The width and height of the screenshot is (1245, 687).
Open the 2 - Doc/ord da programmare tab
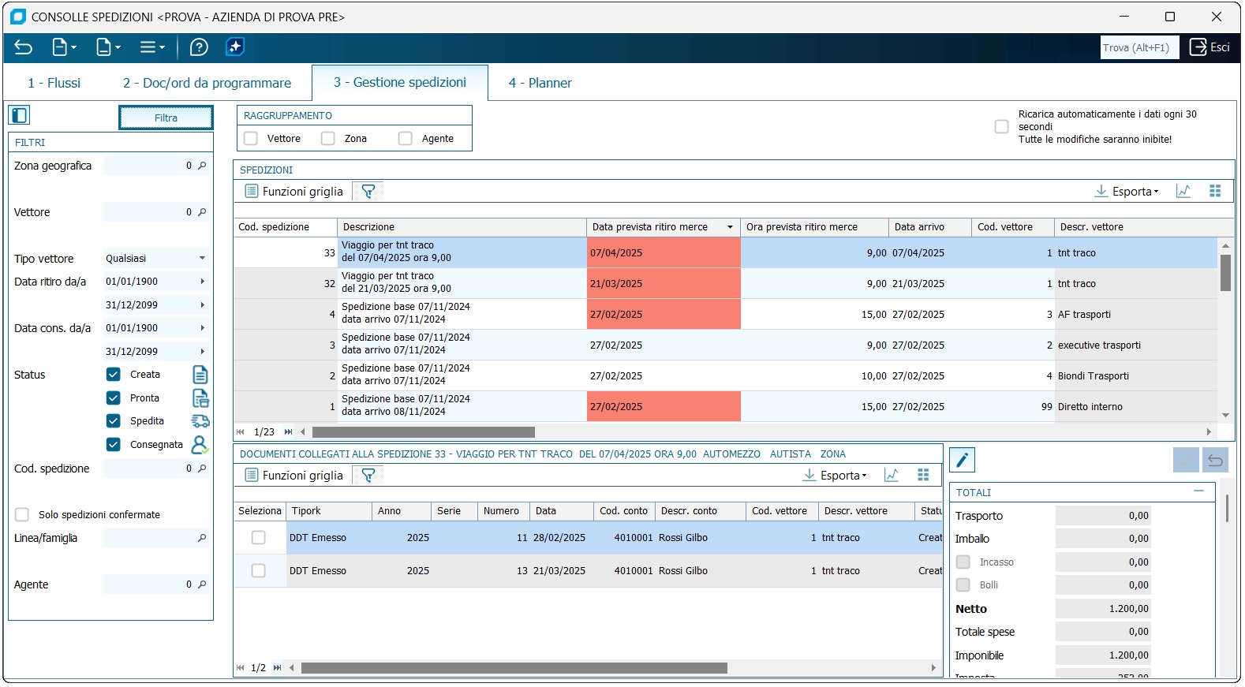pyautogui.click(x=207, y=83)
